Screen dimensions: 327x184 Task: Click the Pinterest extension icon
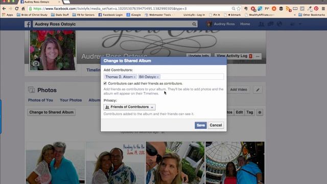coord(316,9)
